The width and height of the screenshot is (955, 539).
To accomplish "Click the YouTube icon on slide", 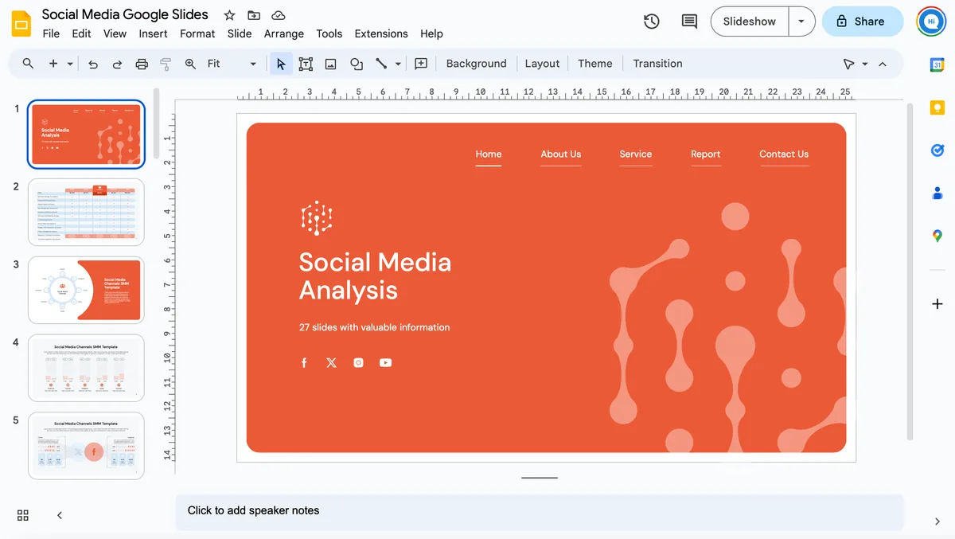I will click(x=385, y=363).
